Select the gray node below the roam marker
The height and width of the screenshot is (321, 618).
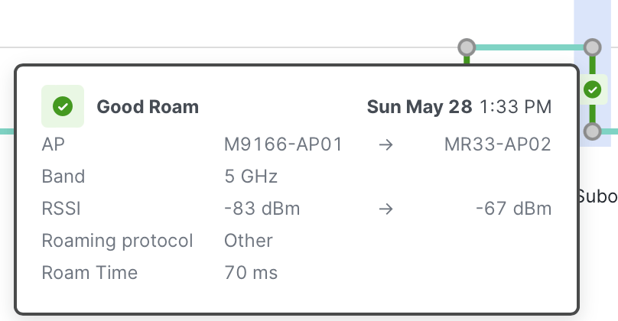tap(592, 131)
